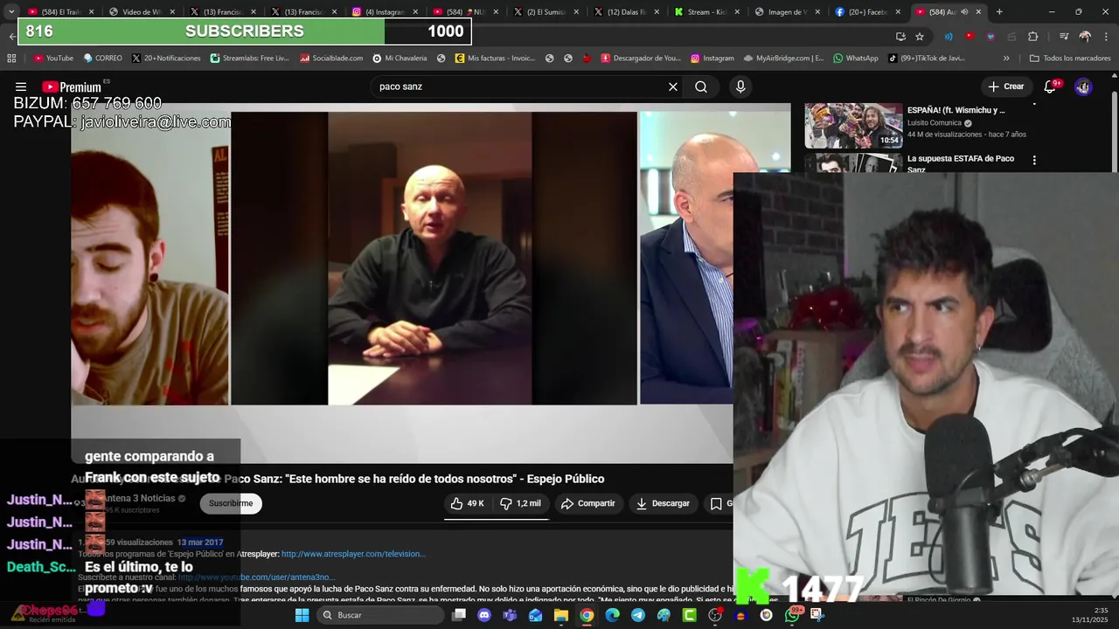Open Microsoft Edge from the taskbar
The height and width of the screenshot is (629, 1119).
pyautogui.click(x=612, y=615)
